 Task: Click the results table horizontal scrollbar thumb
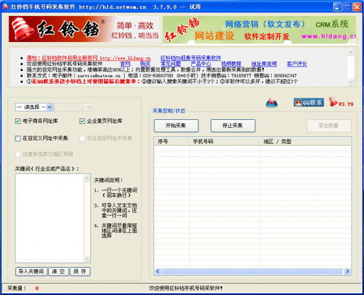(x=252, y=271)
